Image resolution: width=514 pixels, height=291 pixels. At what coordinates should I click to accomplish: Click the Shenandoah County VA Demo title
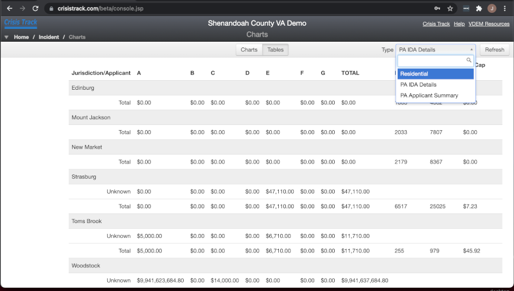pos(257,23)
